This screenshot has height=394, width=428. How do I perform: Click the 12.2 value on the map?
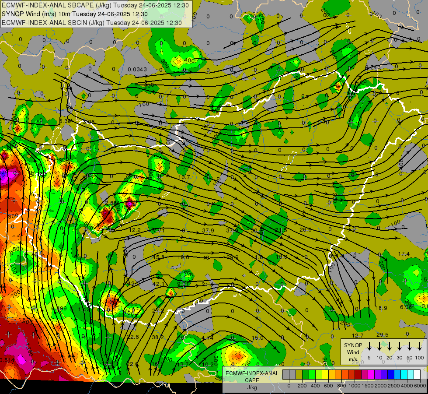(135, 230)
